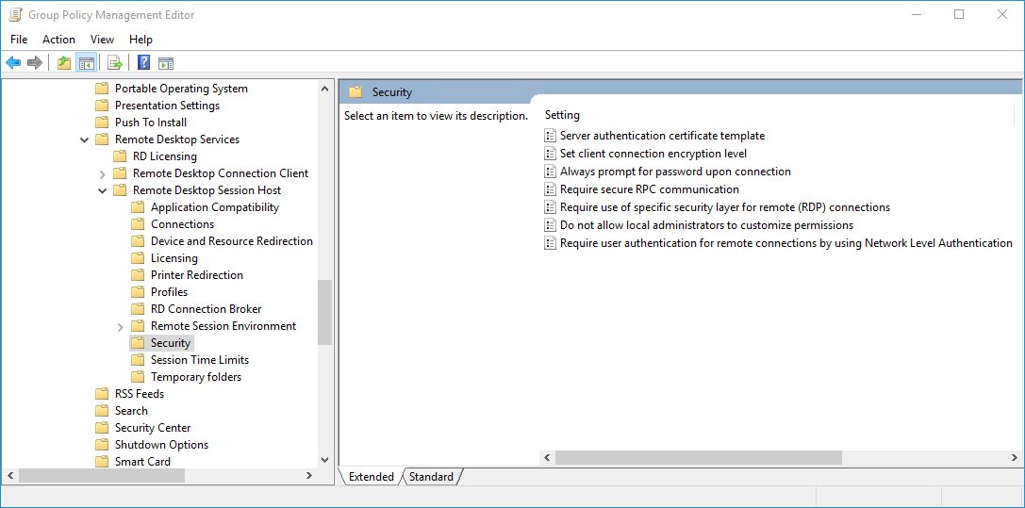Select the Application Compatibility tree folder
1025x508 pixels.
[x=215, y=207]
